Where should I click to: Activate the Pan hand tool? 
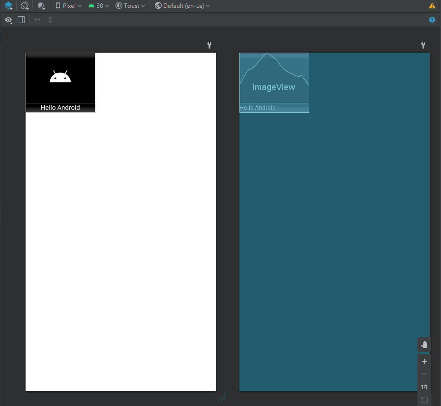424,344
